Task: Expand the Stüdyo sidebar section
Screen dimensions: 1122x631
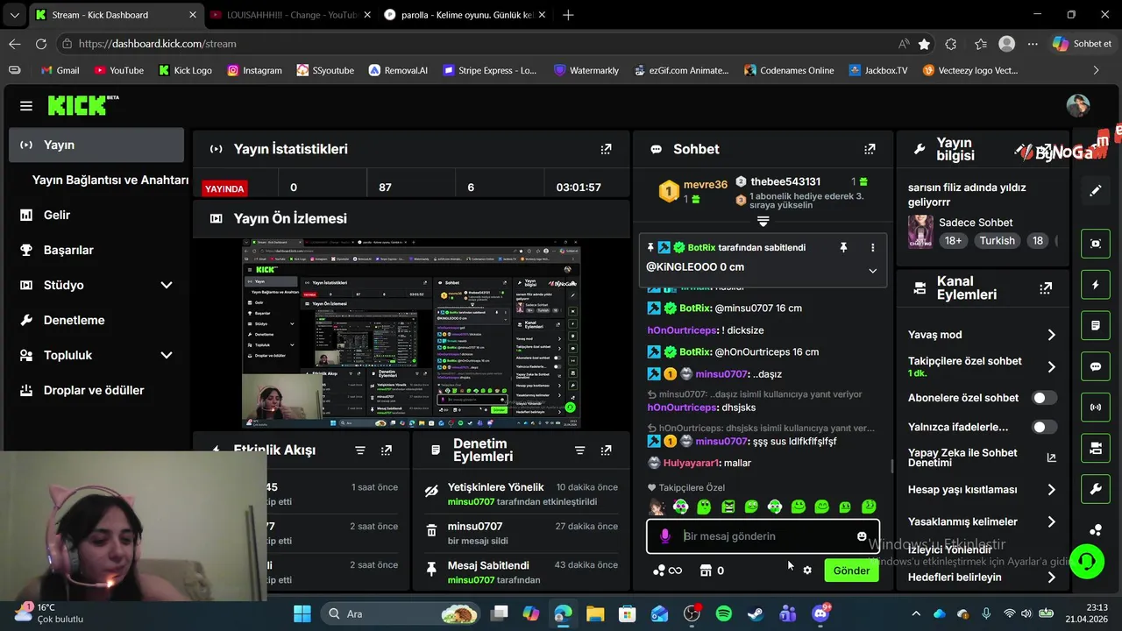Action: pyautogui.click(x=167, y=285)
